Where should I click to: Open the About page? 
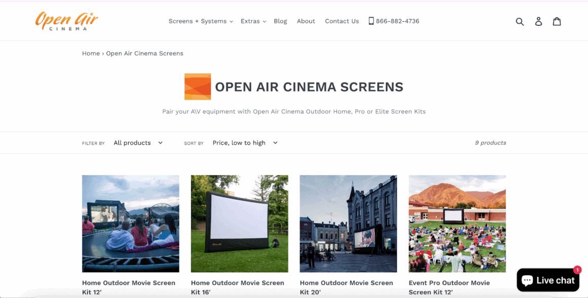(x=306, y=21)
